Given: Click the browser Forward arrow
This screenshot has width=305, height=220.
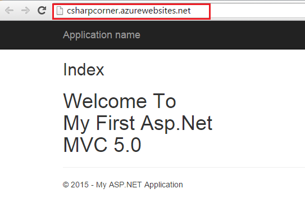Looking at the screenshot, I should [x=25, y=11].
